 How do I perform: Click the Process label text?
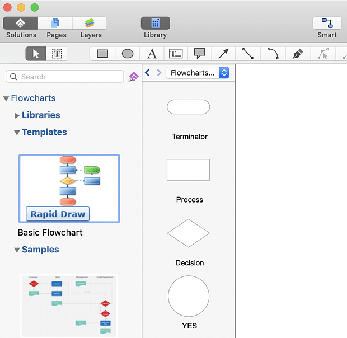click(189, 200)
